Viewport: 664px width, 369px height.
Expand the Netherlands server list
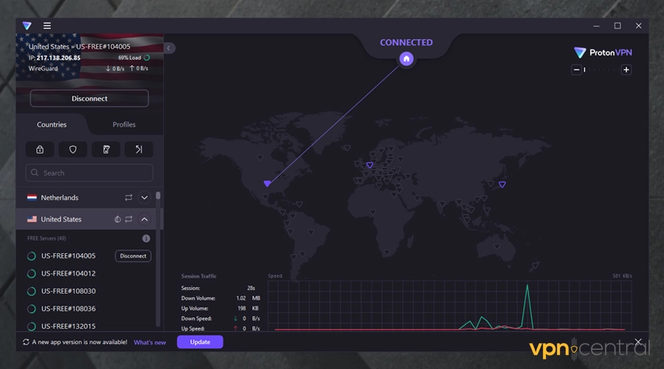145,198
